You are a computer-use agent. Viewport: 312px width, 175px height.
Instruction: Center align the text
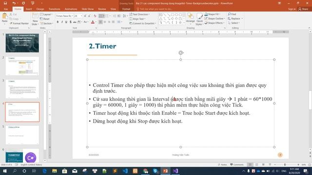[x=105, y=22]
